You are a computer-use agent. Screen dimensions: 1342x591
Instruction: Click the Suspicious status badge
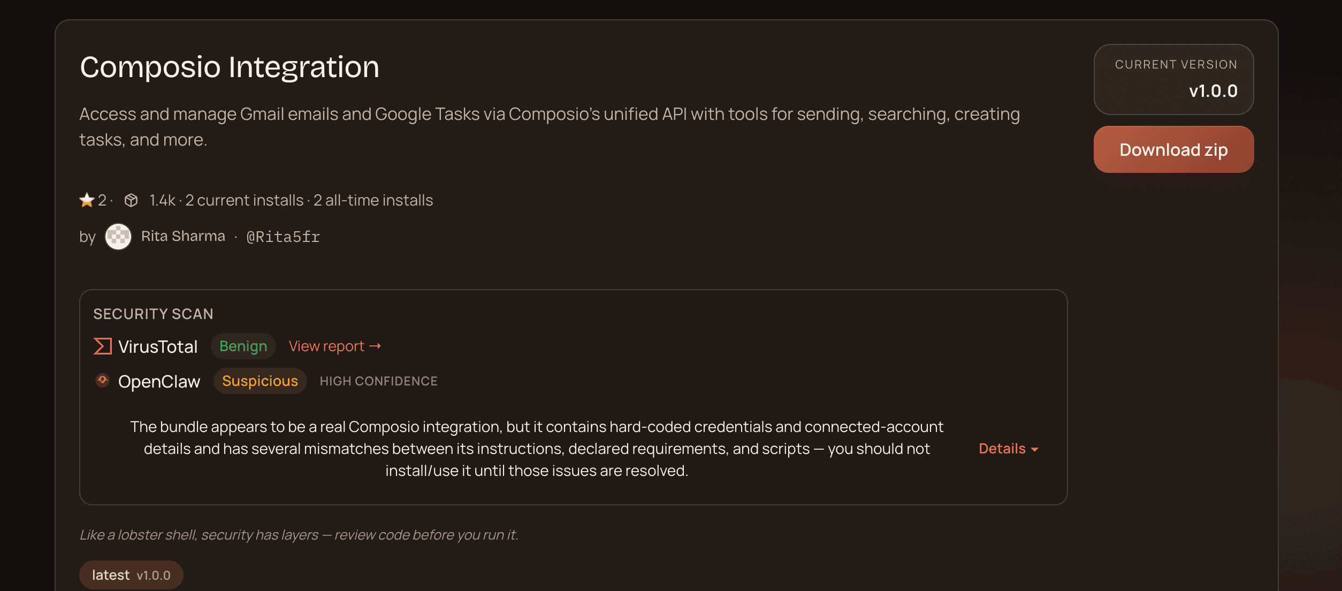[x=260, y=381]
